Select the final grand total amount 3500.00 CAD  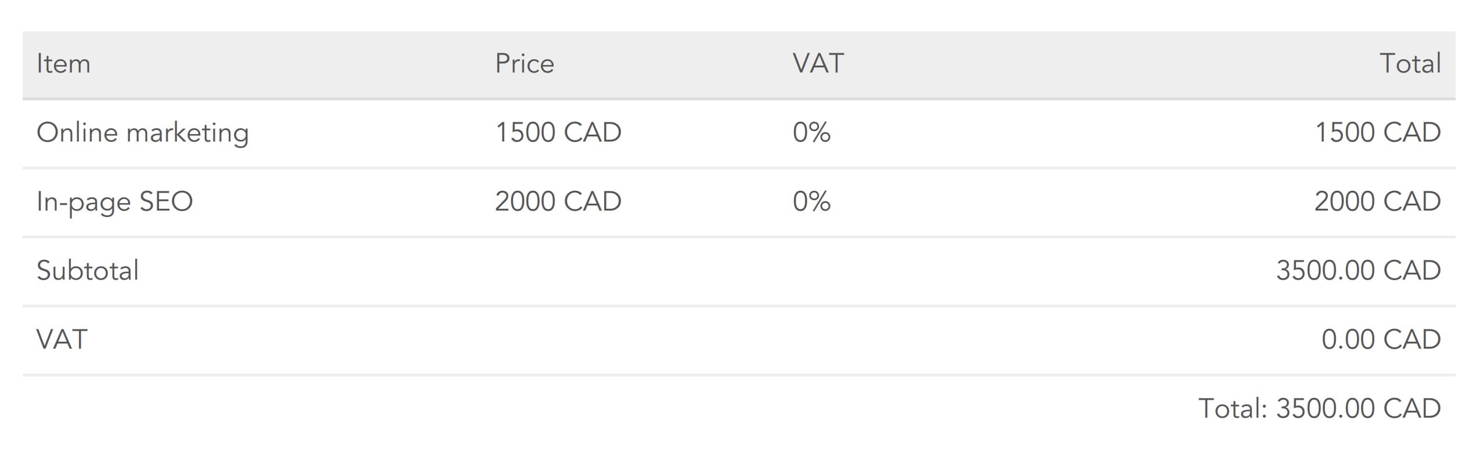1358,409
